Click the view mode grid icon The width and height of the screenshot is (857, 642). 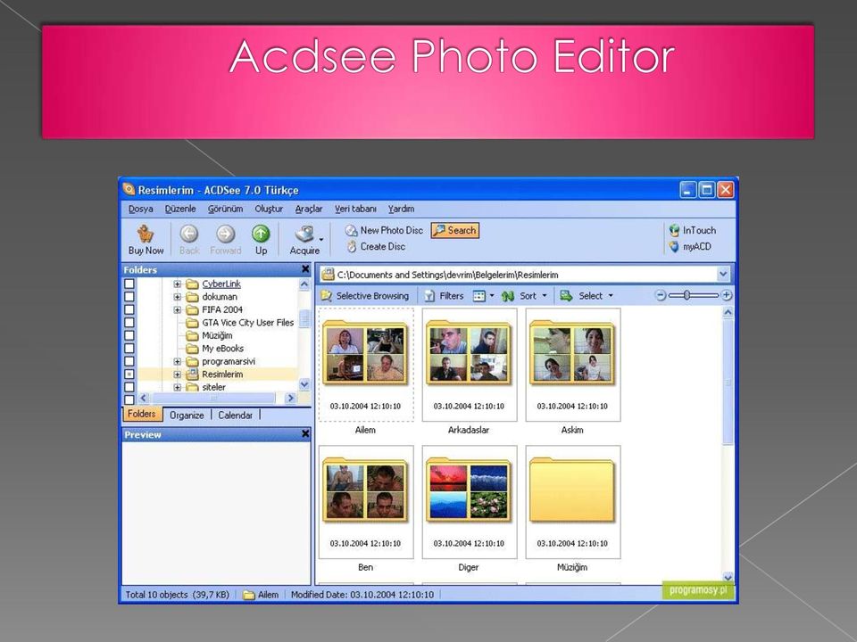click(x=478, y=296)
